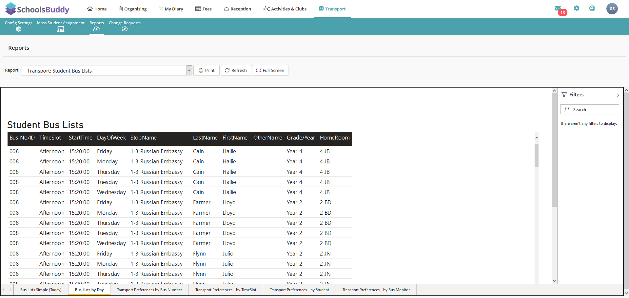Click '1-3 Russian Embassy' in Farmer Friday row
Viewport: 629px width, 298px height.
coord(157,202)
